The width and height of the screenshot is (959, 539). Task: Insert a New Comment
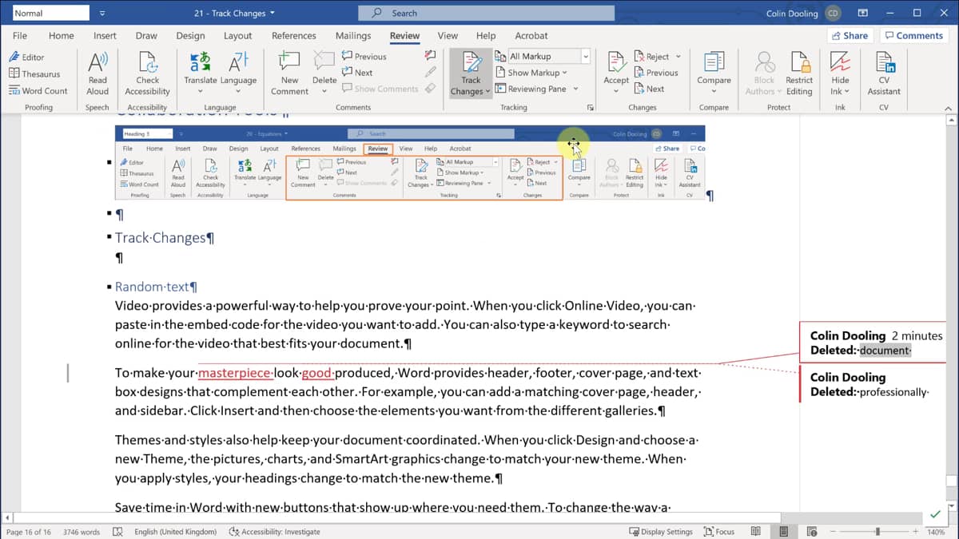[x=289, y=73]
